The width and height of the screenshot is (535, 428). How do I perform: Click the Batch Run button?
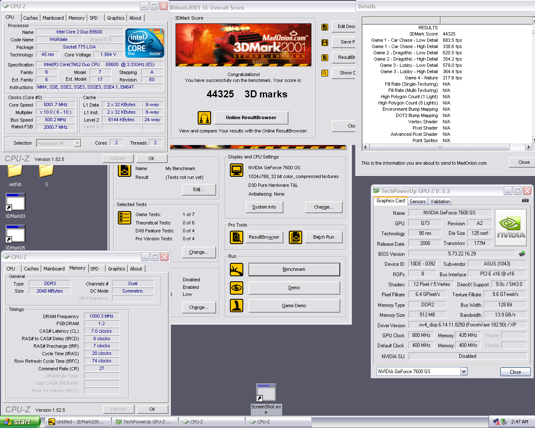324,237
